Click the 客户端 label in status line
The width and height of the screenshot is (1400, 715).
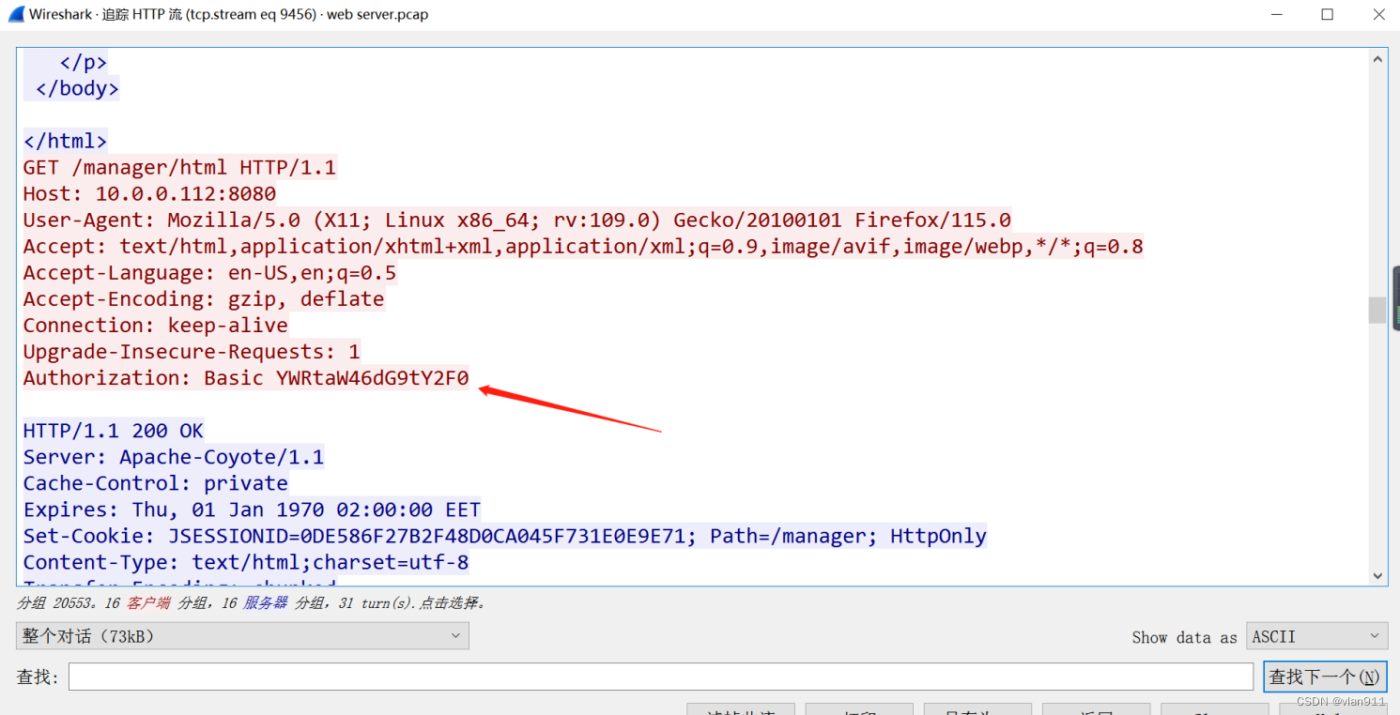tap(148, 602)
